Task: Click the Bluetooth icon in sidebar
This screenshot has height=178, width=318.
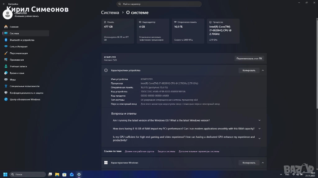Action: click(x=6, y=40)
